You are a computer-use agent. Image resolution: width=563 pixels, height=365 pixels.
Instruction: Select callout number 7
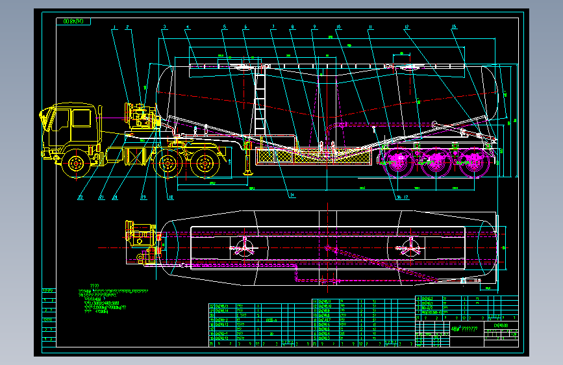pos(273,27)
